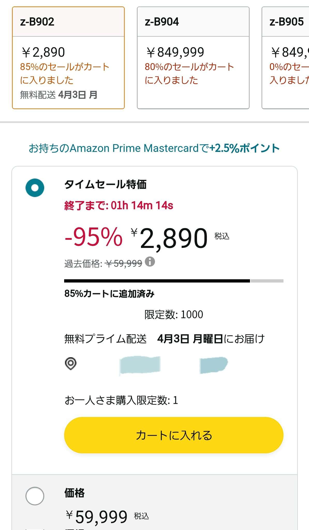Tap the first blurred delivery address

(140, 365)
